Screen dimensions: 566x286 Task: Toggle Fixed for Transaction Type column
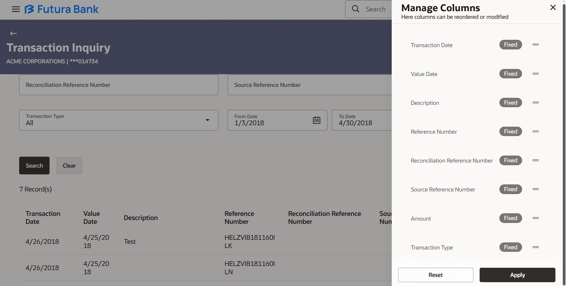tap(511, 247)
